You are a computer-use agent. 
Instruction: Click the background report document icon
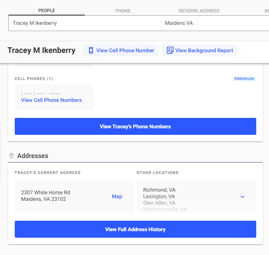(170, 50)
